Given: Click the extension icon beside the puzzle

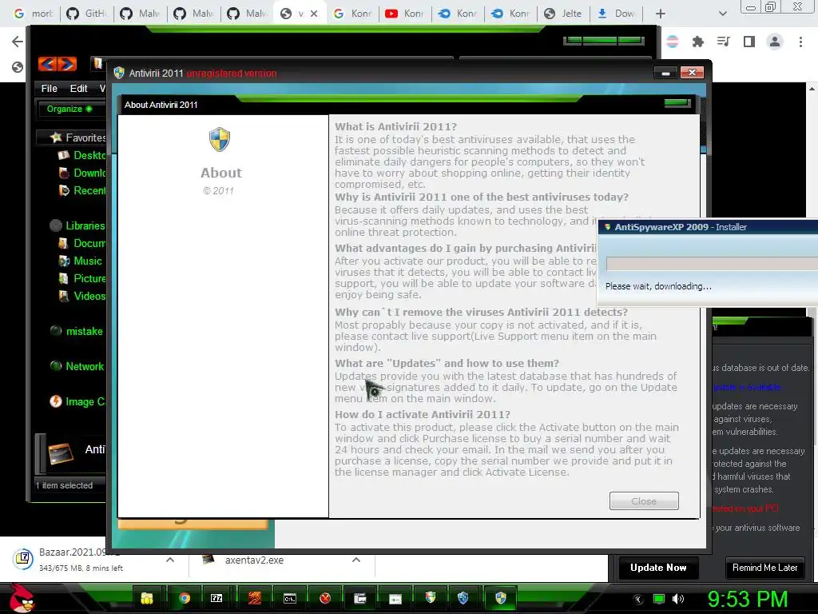Looking at the screenshot, I should click(x=673, y=42).
